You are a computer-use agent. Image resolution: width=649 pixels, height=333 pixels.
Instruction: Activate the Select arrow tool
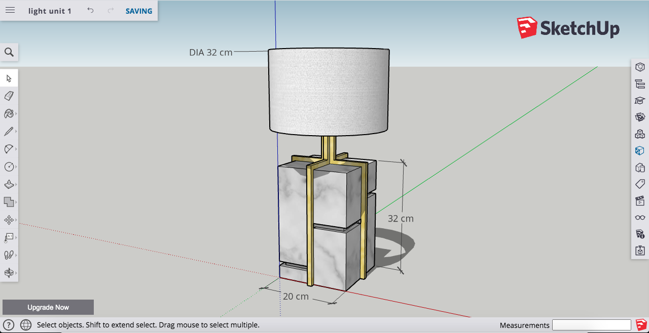(9, 78)
